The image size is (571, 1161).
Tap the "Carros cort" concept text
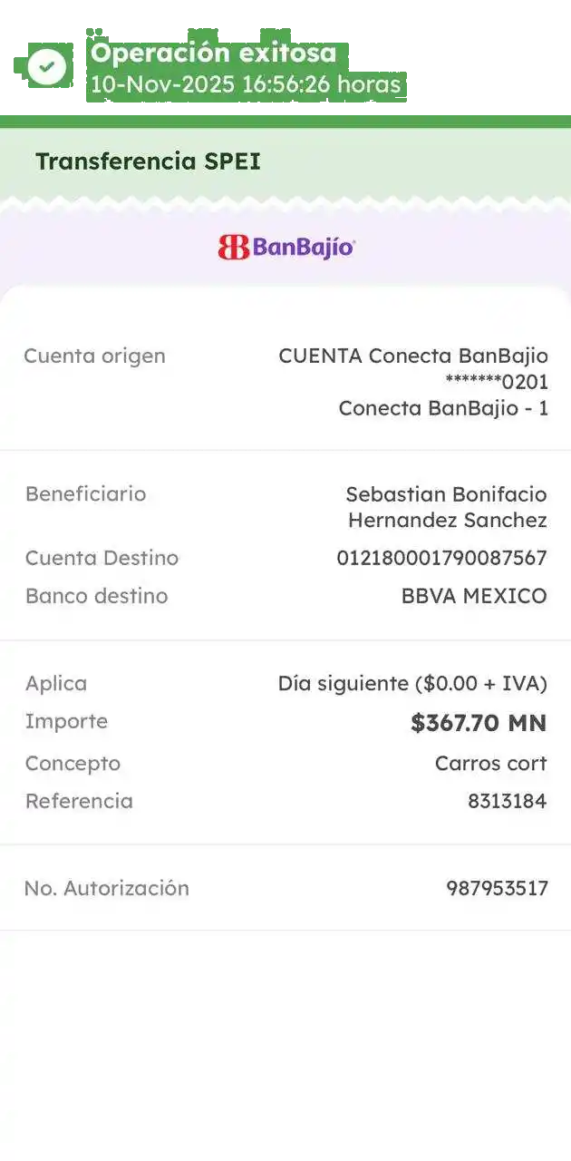pyautogui.click(x=490, y=764)
